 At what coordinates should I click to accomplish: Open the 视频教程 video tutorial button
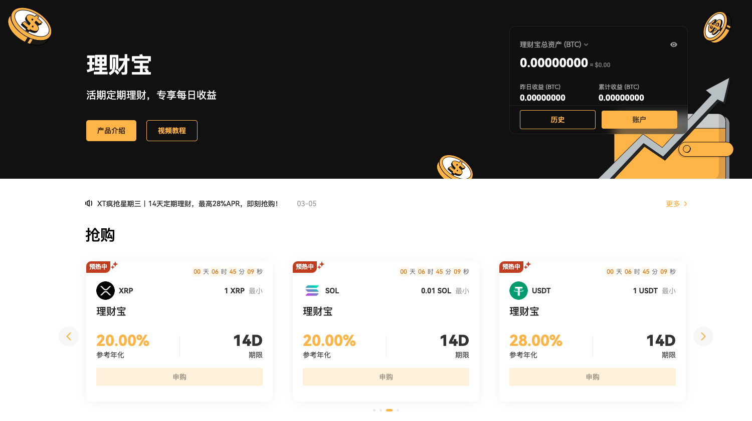click(x=172, y=131)
